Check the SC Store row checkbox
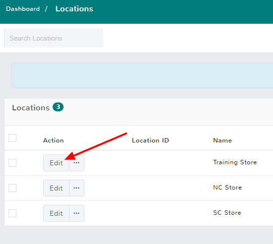Screen dimensions: 273x244 [x=12, y=213]
